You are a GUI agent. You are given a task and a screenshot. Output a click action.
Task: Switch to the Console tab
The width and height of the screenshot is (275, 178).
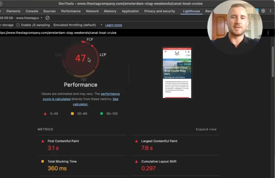pos(32,11)
